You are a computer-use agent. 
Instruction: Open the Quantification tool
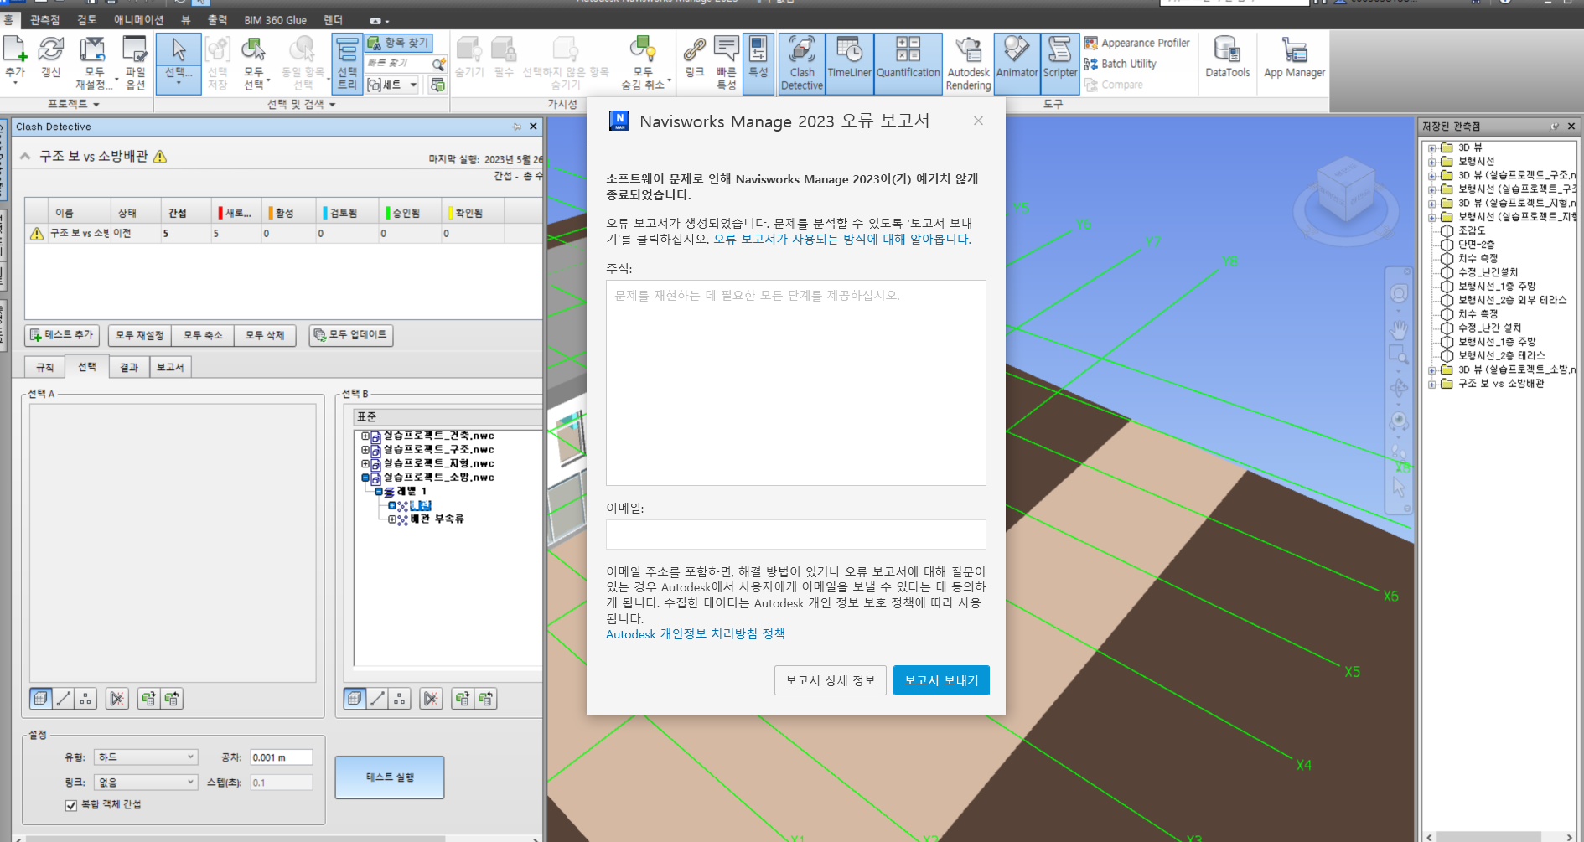[x=908, y=63]
